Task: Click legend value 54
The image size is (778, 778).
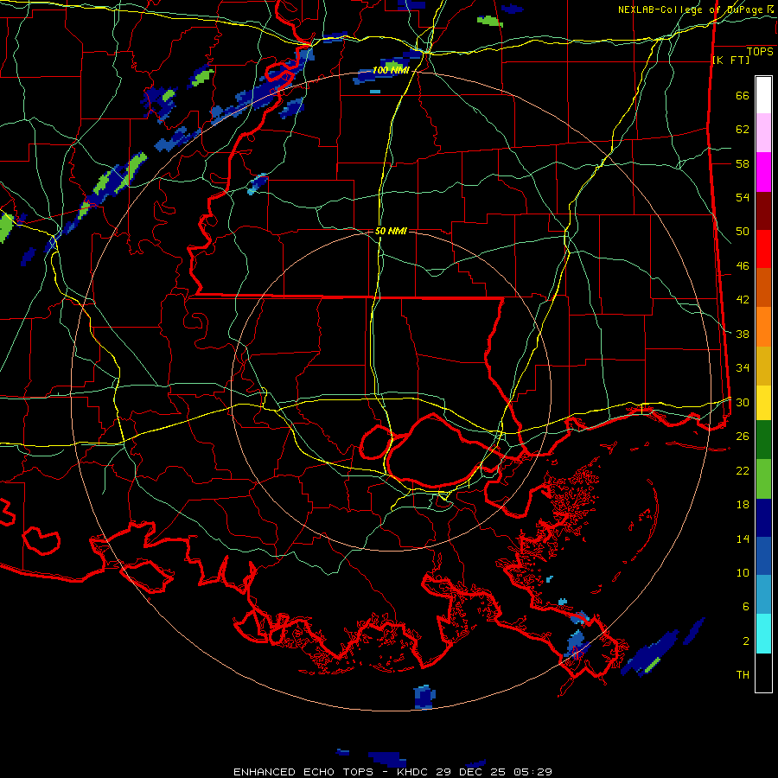Action: click(x=743, y=197)
